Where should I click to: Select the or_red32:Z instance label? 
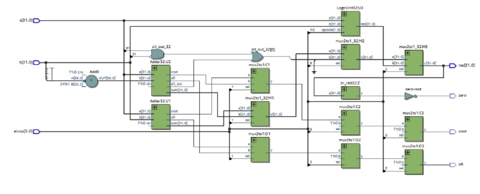350,83
